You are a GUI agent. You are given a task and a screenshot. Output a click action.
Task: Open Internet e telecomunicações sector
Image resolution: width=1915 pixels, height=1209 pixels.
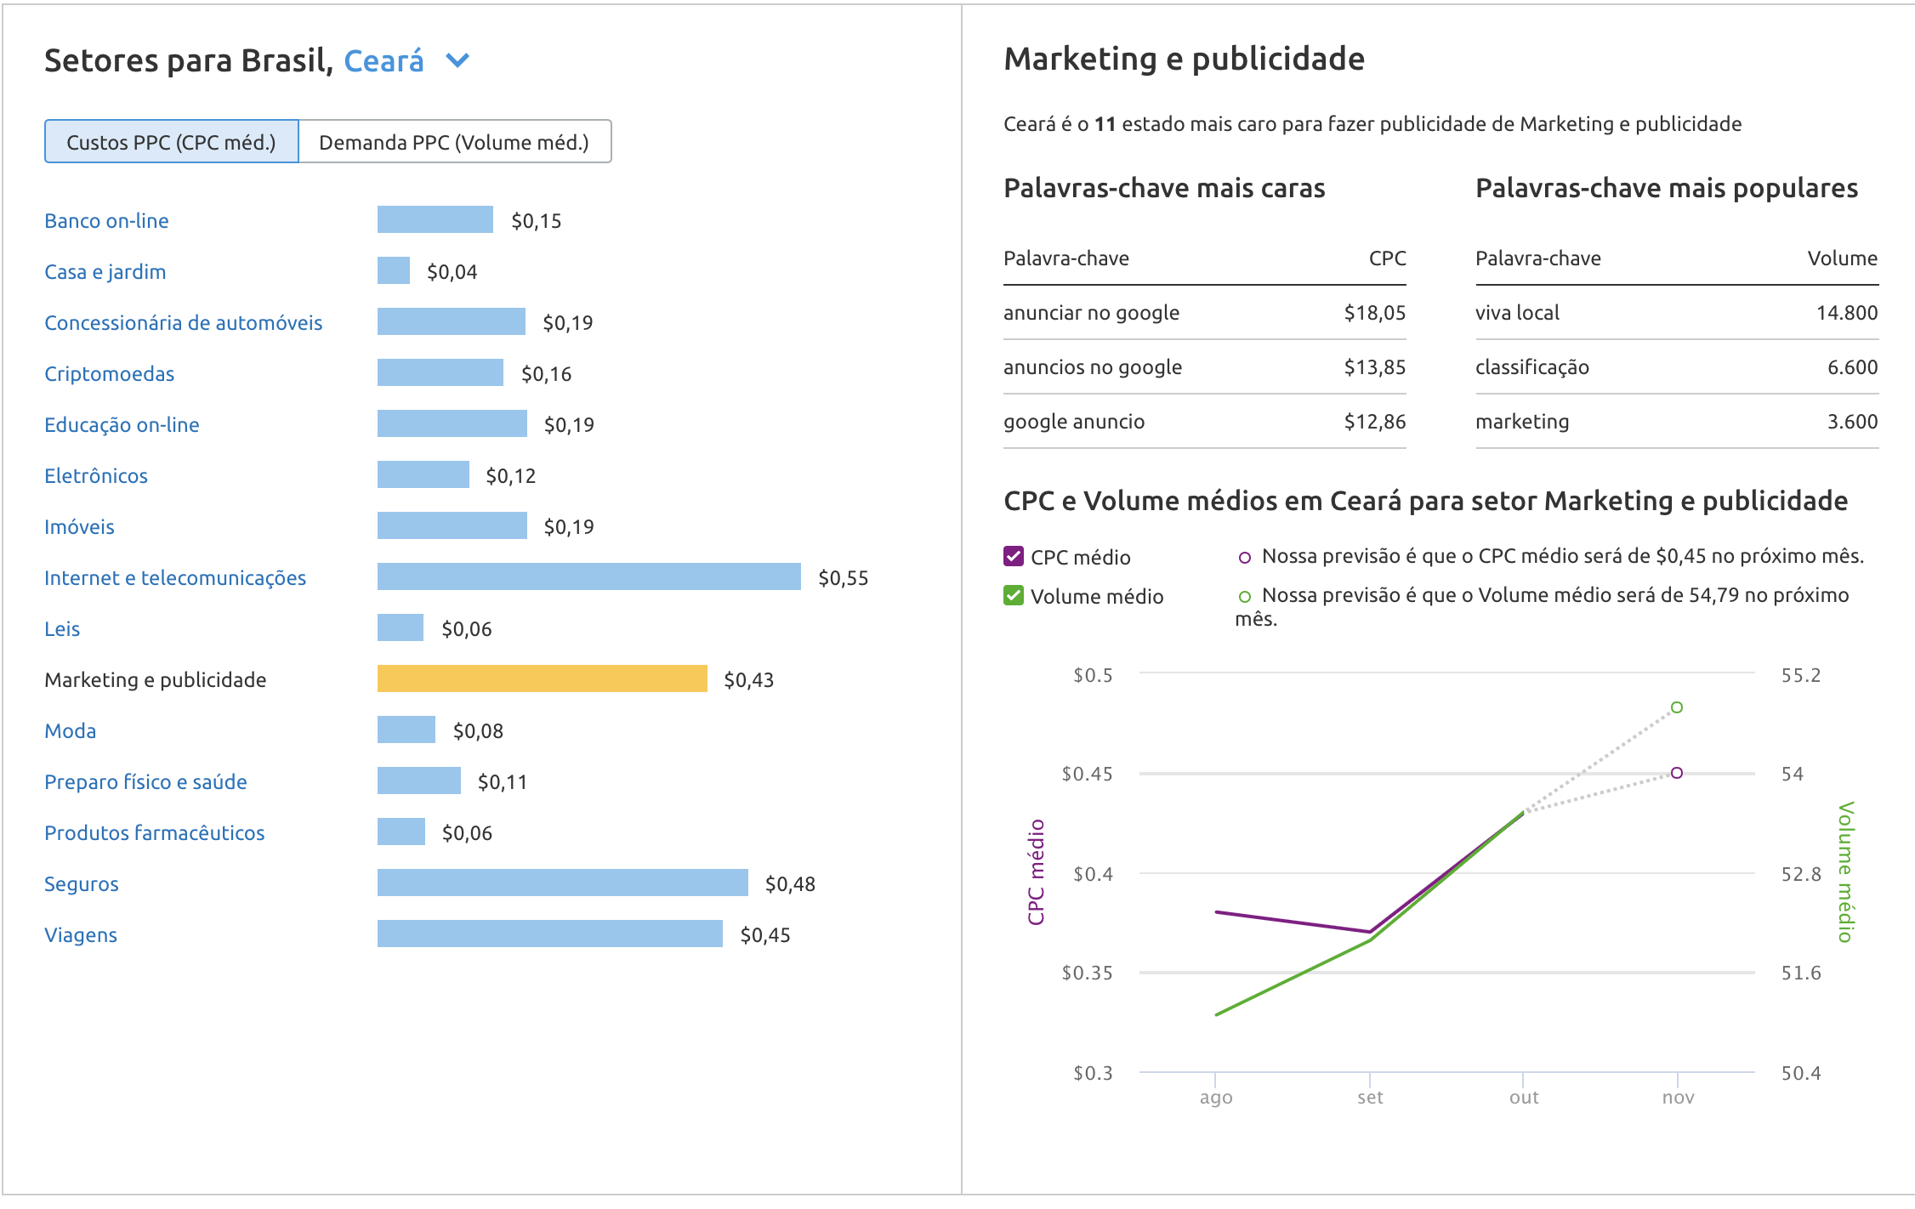pos(175,578)
